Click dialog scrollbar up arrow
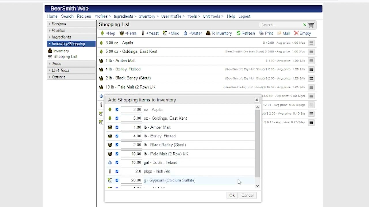369x207 pixels. [257, 107]
